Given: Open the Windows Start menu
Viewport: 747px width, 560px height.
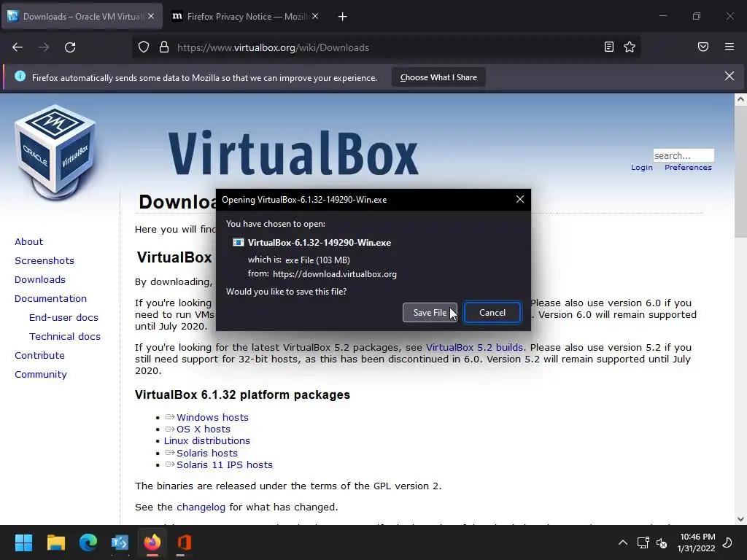Looking at the screenshot, I should tap(23, 542).
